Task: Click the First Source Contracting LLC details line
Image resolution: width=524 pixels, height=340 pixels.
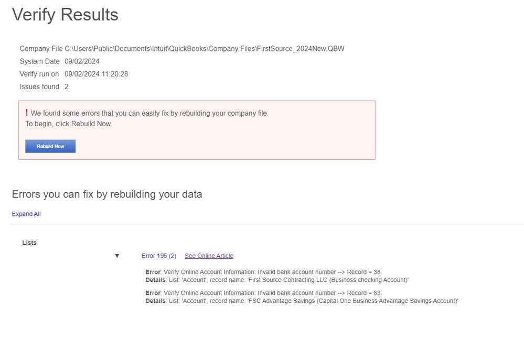Action: coord(277,280)
